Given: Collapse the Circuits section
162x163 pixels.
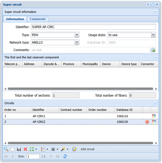Looking at the screenshot, I should point(155,103).
